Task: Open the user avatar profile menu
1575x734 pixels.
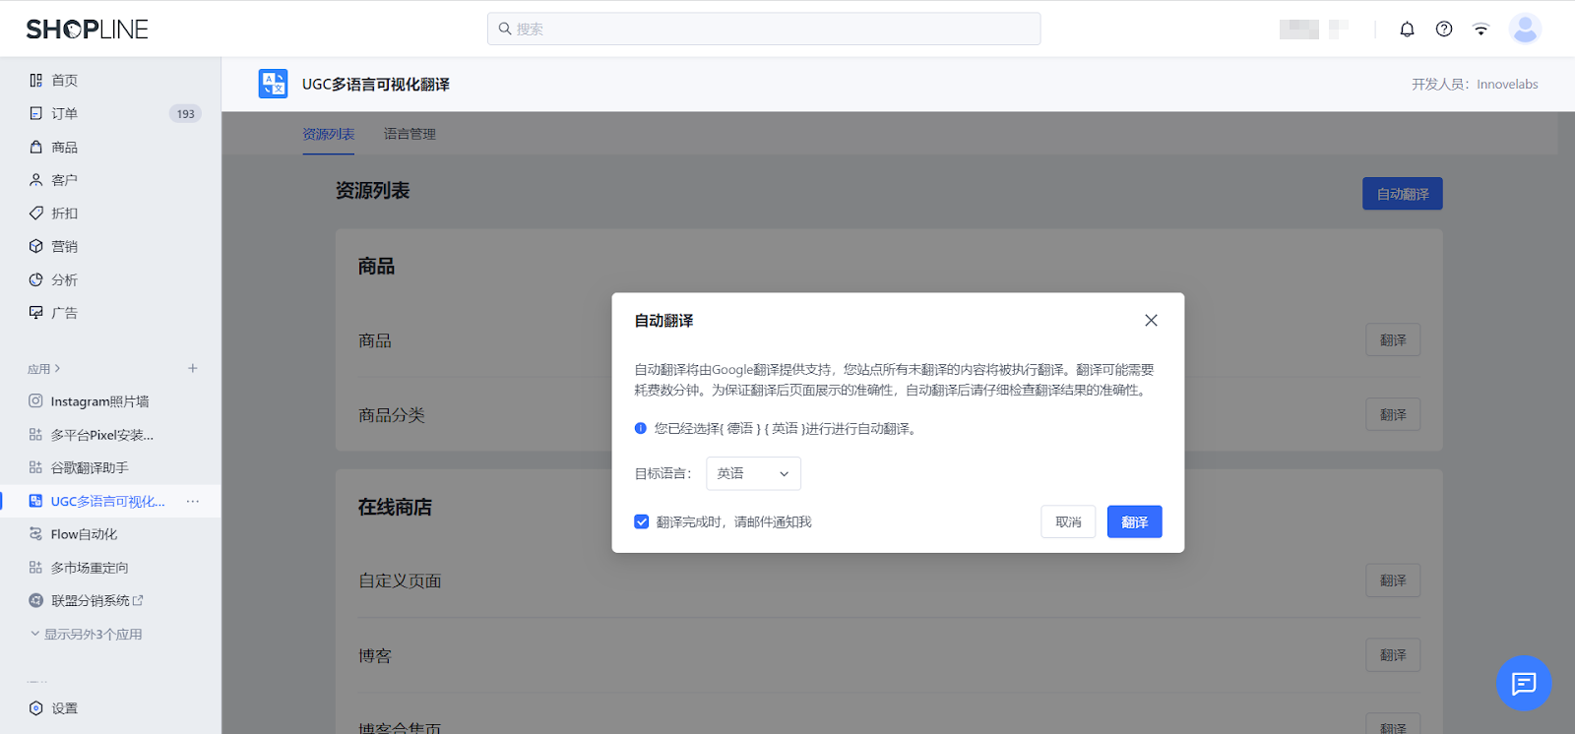Action: pos(1525,30)
